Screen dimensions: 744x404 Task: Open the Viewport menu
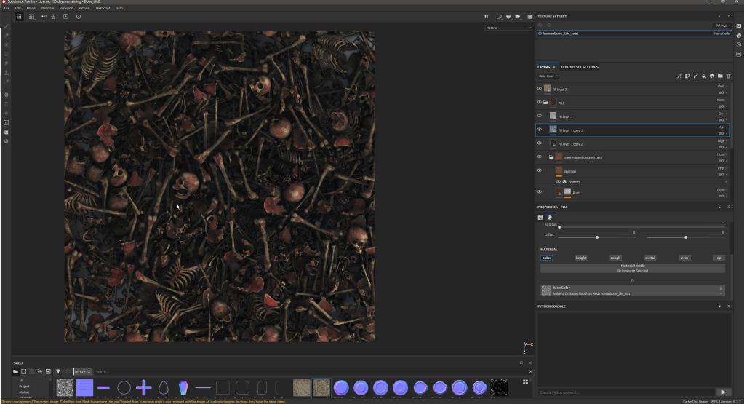[x=66, y=8]
